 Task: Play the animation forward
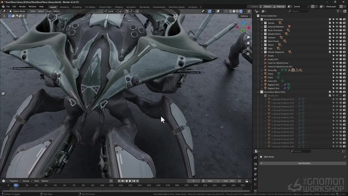point(130,181)
